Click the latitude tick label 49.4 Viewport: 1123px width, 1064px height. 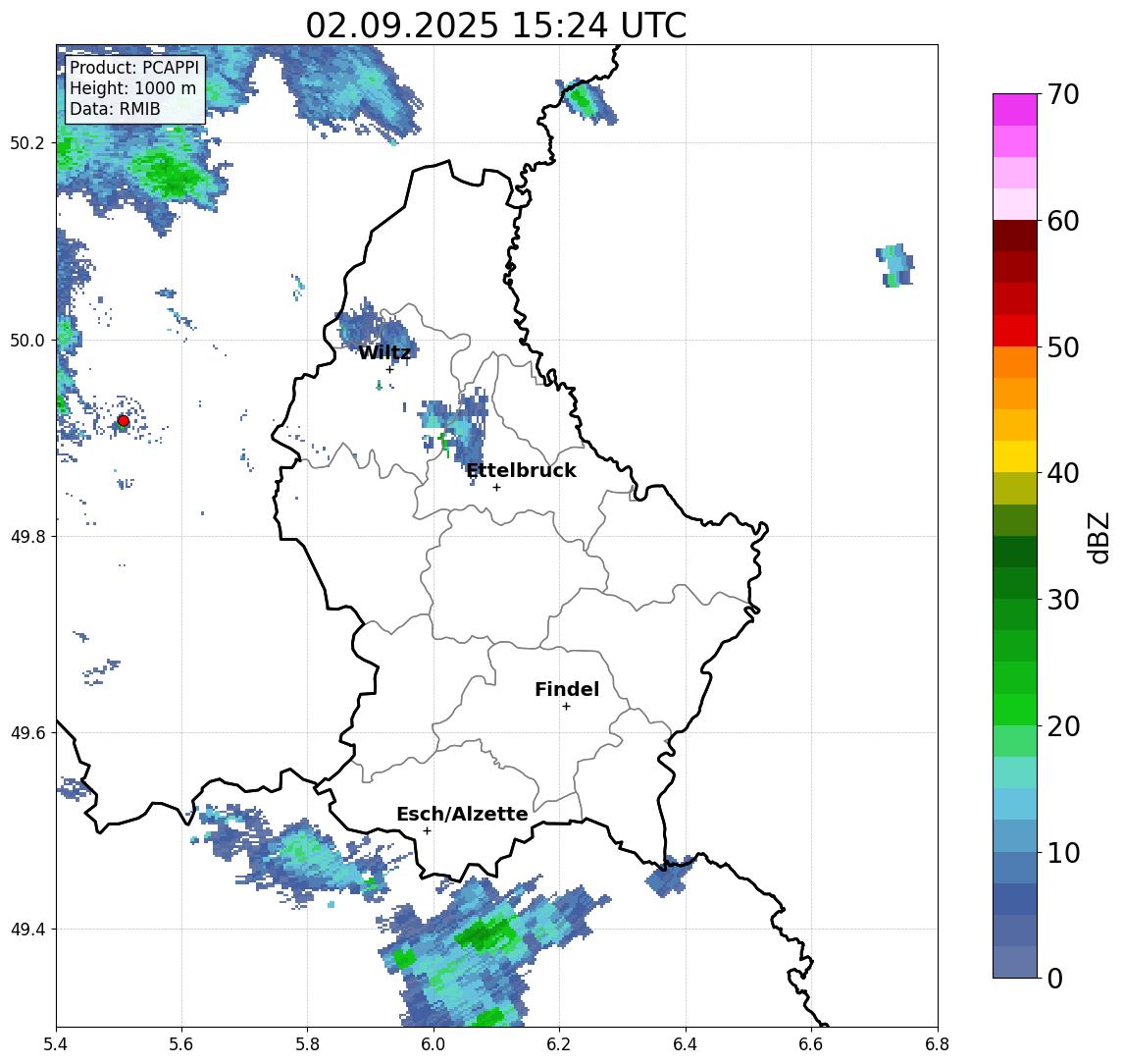click(27, 930)
